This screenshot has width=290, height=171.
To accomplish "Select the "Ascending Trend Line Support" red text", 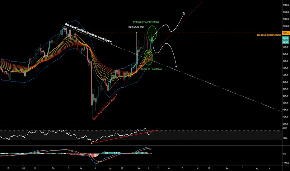I will [x=105, y=107].
